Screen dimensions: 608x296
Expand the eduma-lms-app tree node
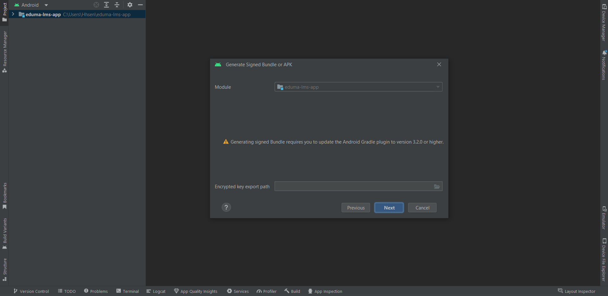click(x=13, y=14)
